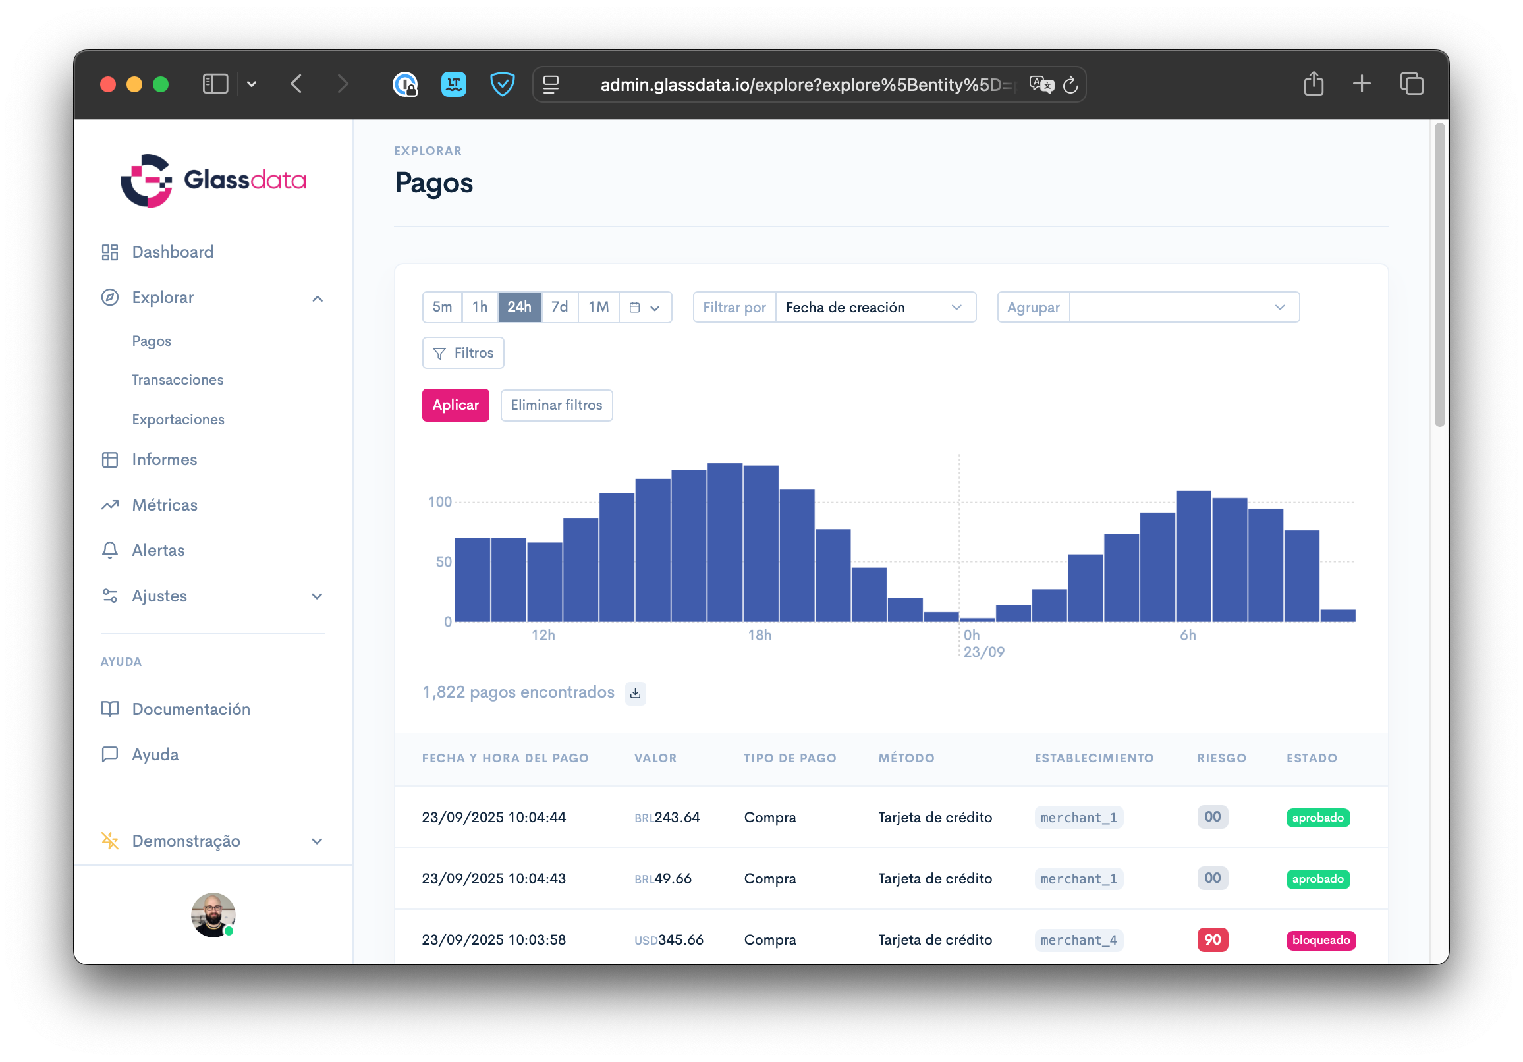The image size is (1523, 1062).
Task: Select the 5m time range
Action: 442,307
